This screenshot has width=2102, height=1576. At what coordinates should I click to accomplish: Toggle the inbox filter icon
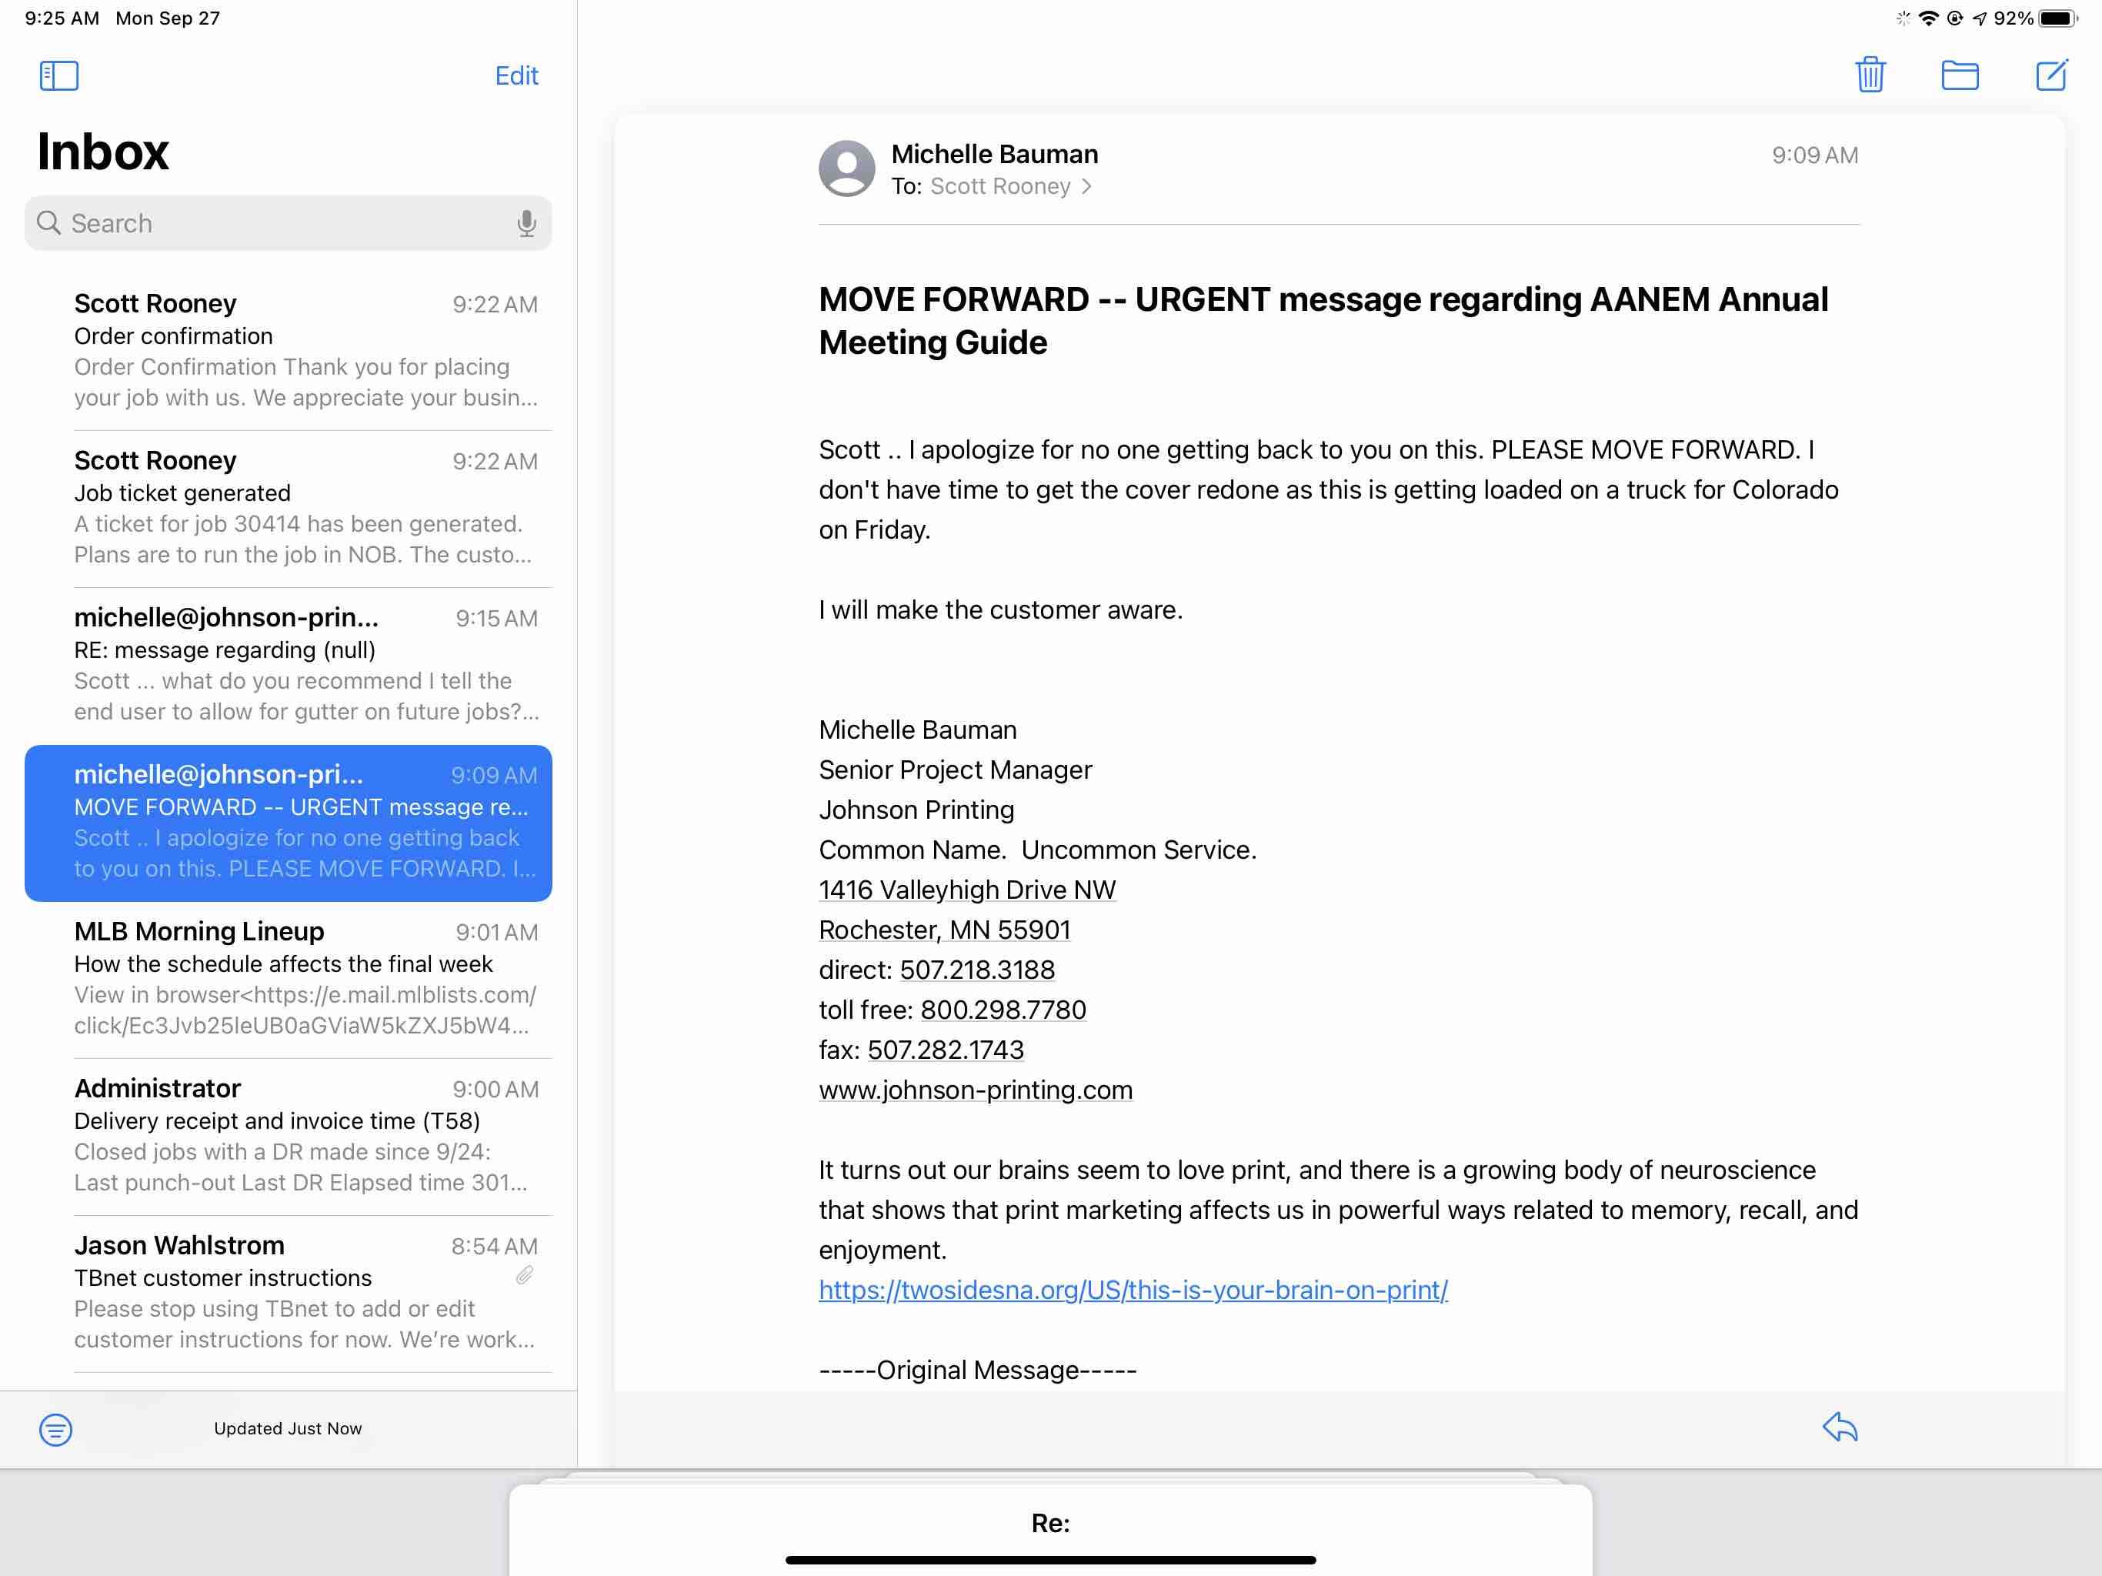pos(56,1429)
